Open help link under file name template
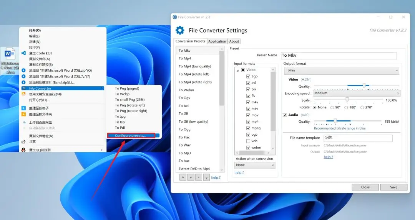The height and width of the screenshot is (220, 415). 328,157
